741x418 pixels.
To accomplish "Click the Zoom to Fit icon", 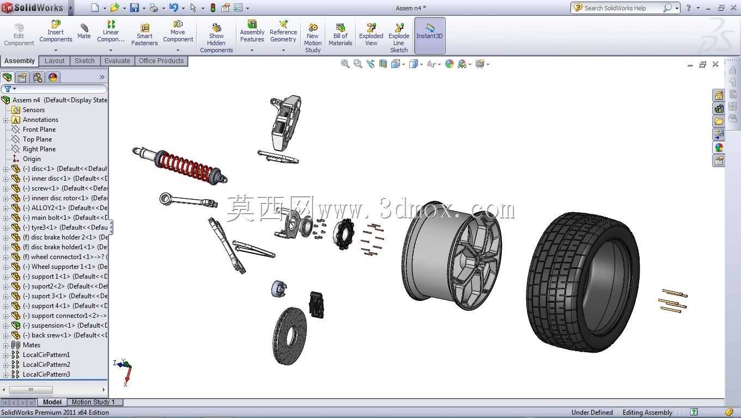I will click(x=345, y=64).
